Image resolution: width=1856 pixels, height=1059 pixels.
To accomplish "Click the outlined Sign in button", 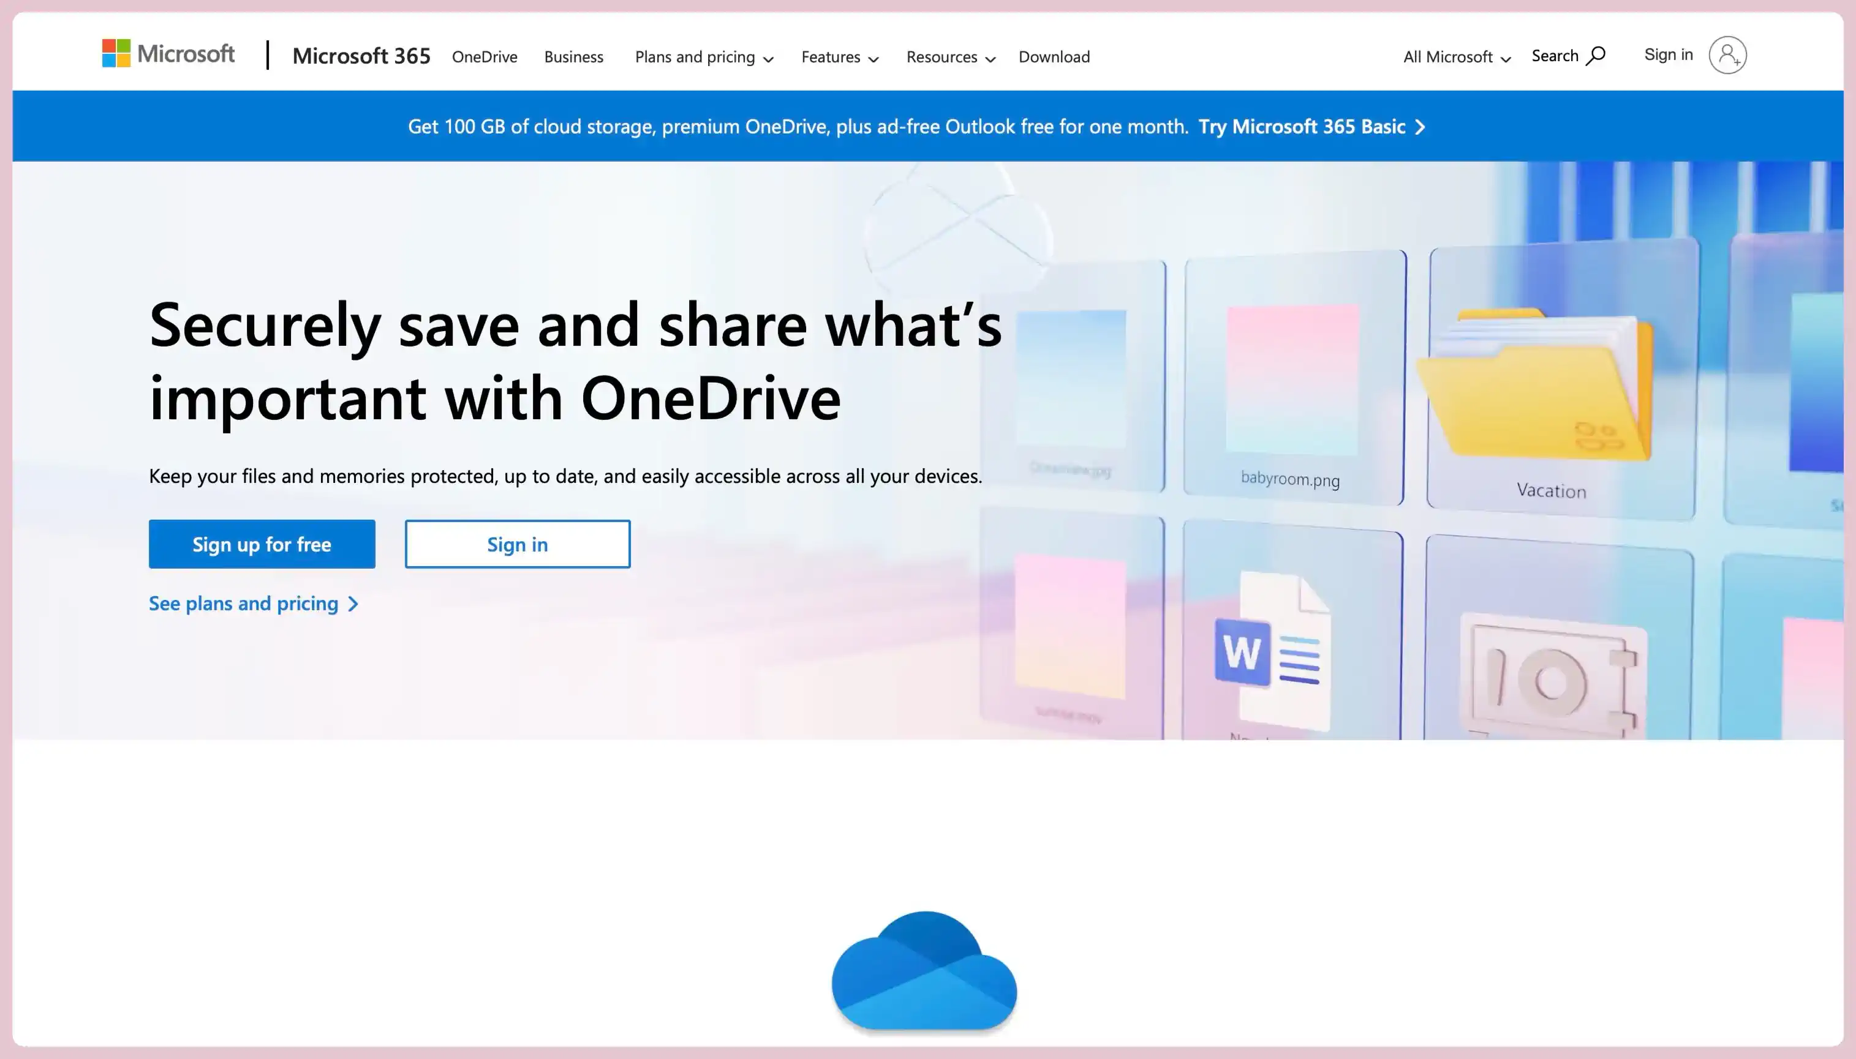I will point(517,544).
